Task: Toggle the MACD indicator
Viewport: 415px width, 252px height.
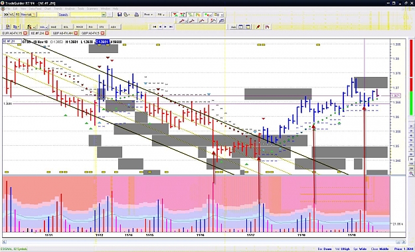Action: click(80, 27)
